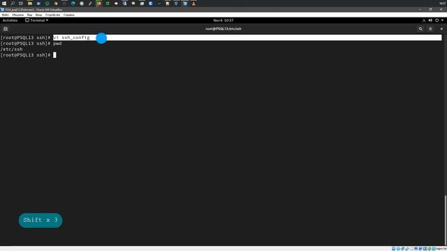The width and height of the screenshot is (447, 251).
Task: Close the terminal window
Action: 441,29
